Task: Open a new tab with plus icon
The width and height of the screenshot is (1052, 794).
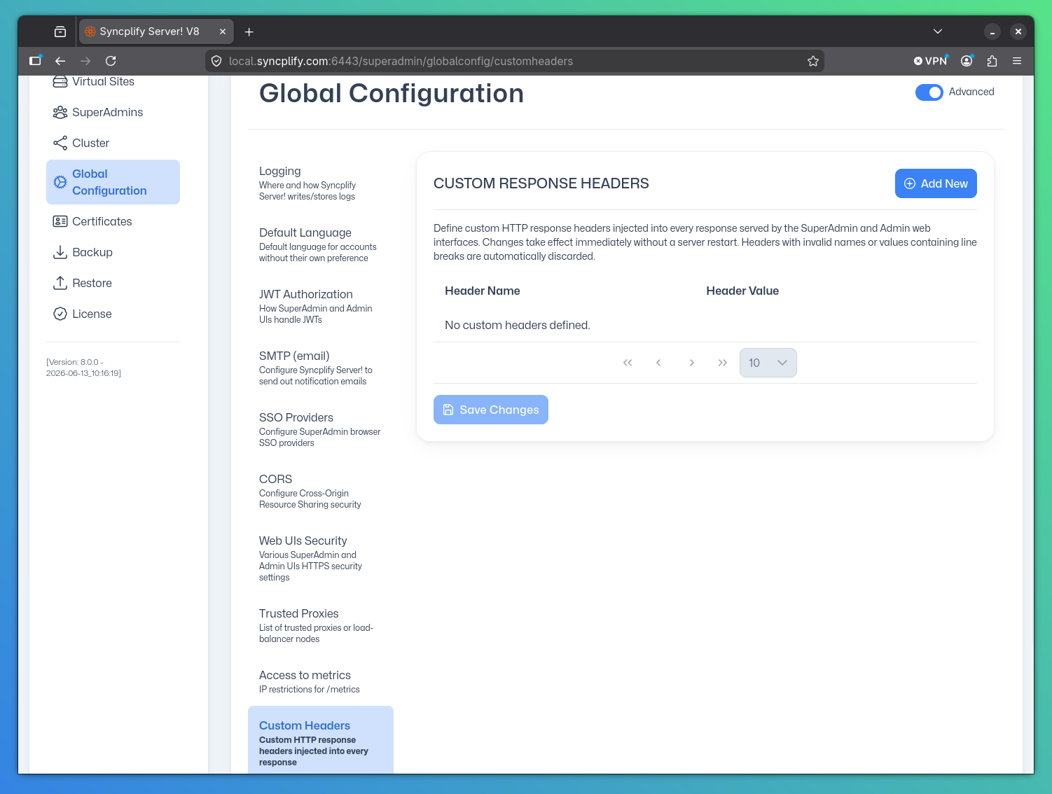Action: coord(249,32)
